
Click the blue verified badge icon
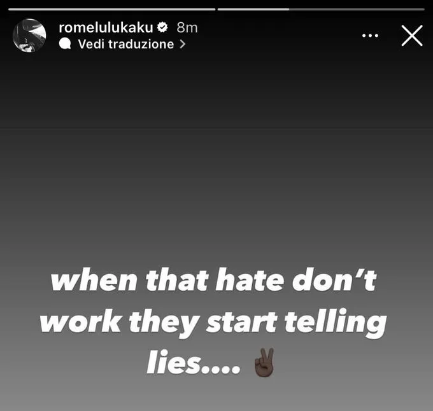[162, 27]
